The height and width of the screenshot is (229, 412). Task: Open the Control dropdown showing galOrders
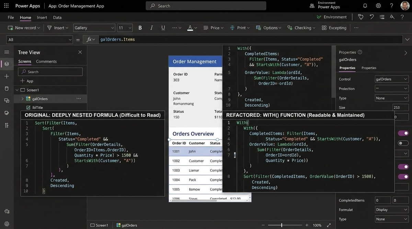pos(391,79)
